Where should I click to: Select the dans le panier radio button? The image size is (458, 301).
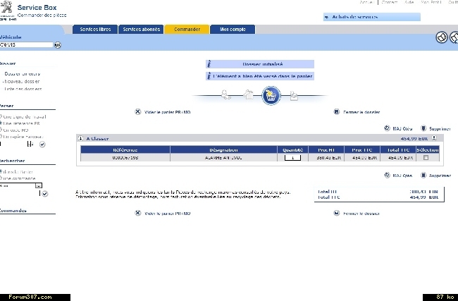[1, 171]
